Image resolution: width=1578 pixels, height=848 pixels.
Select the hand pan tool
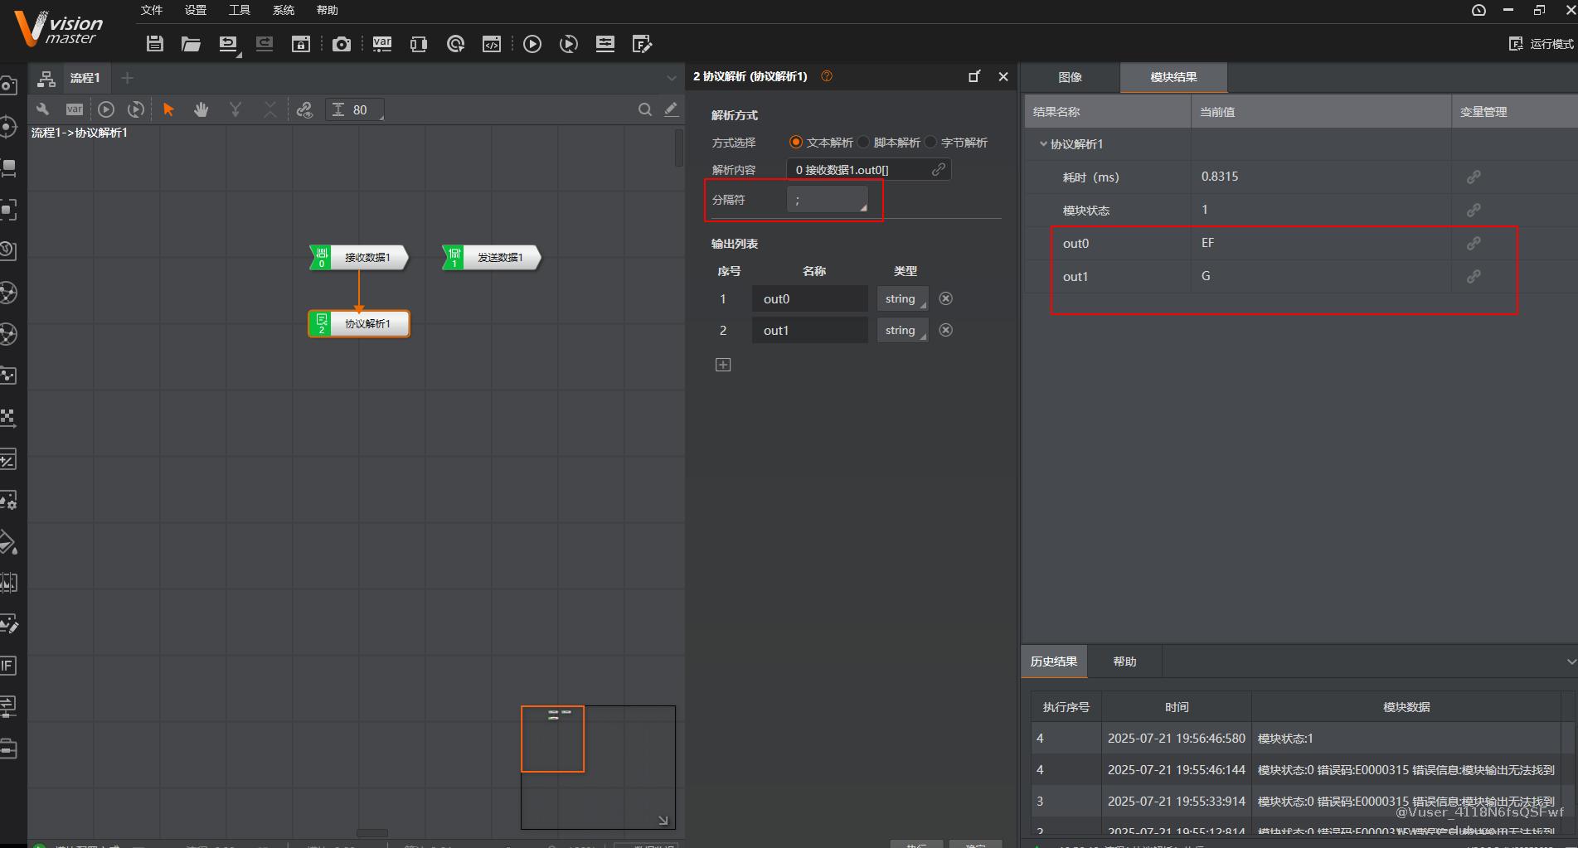click(x=201, y=109)
